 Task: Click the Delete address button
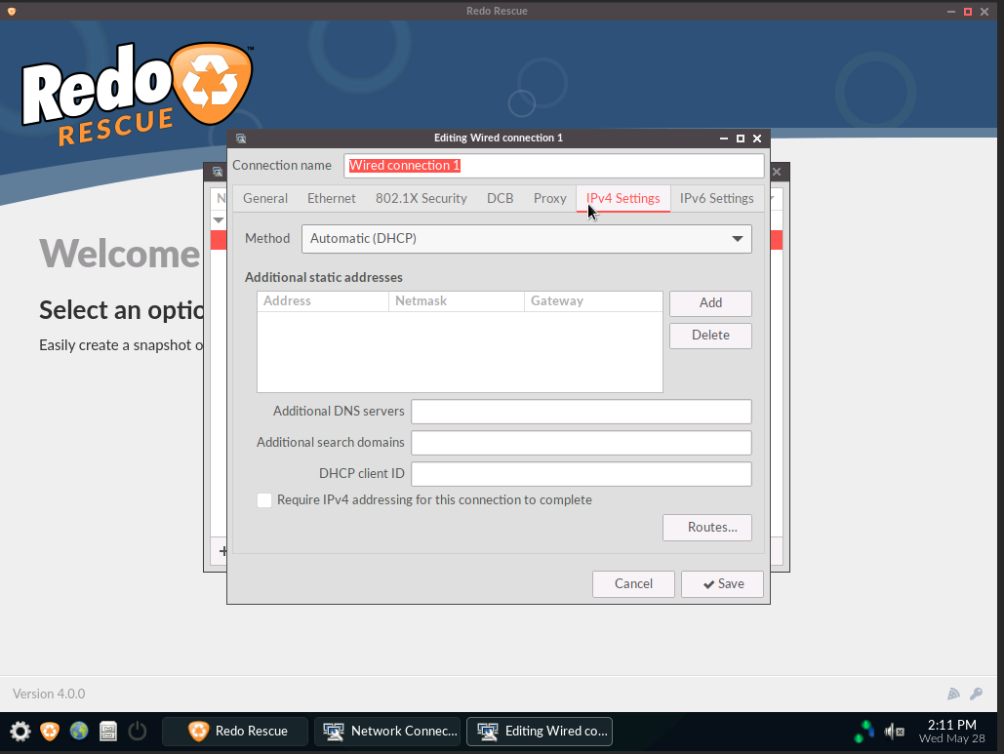click(710, 336)
